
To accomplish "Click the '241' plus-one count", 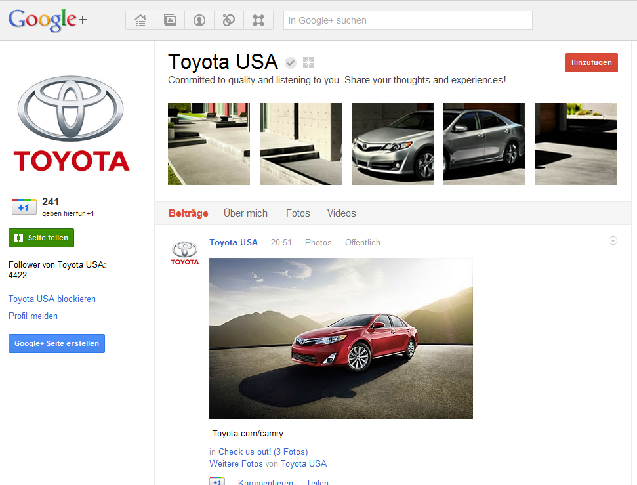I will click(x=51, y=201).
